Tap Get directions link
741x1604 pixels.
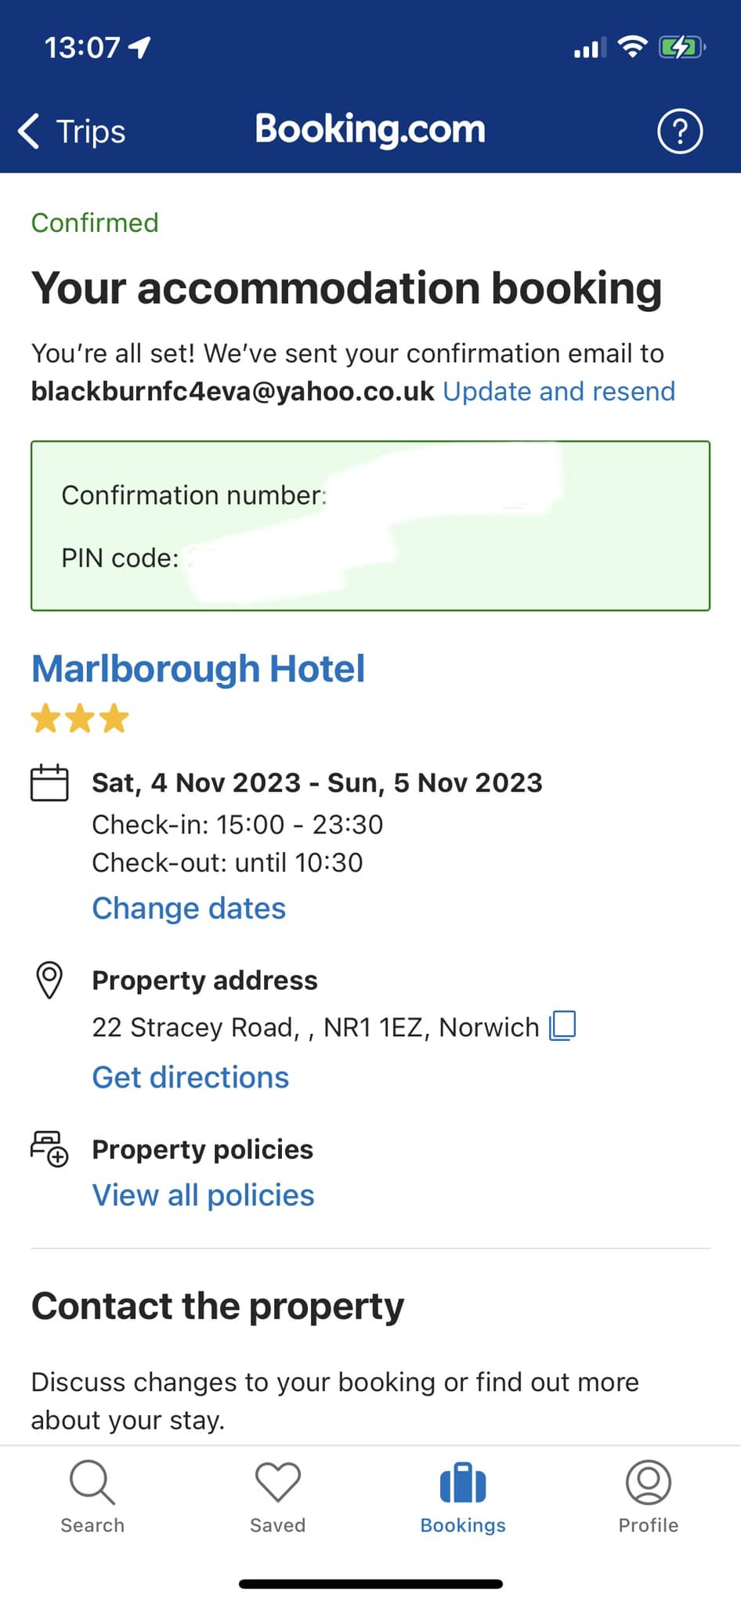(x=190, y=1078)
